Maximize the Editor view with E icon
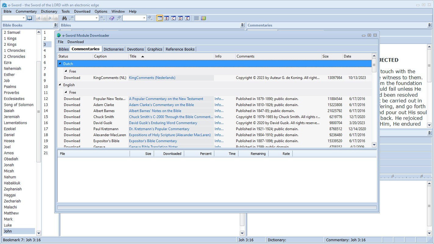The height and width of the screenshot is (244, 434). 187,18
